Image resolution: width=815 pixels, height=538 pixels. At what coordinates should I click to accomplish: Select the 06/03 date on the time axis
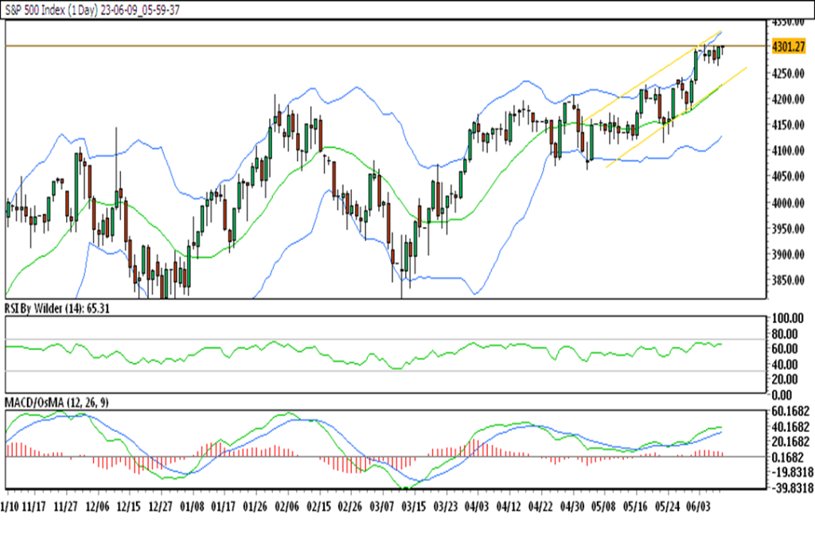[x=698, y=507]
